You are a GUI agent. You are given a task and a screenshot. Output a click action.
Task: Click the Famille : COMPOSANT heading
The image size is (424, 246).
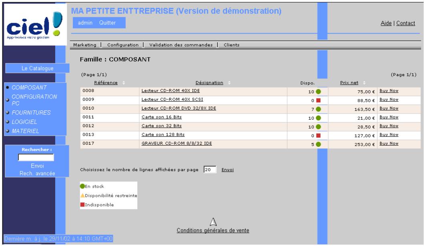[115, 60]
